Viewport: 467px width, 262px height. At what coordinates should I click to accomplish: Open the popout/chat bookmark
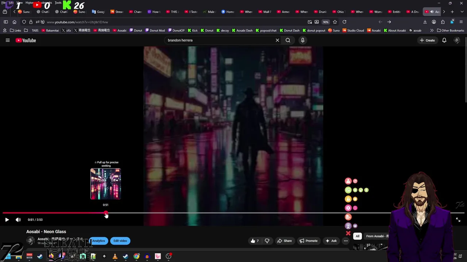[266, 31]
